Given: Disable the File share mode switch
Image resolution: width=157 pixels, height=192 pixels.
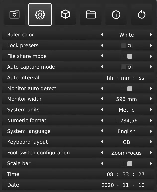Looking at the screenshot, I should pos(126,56).
